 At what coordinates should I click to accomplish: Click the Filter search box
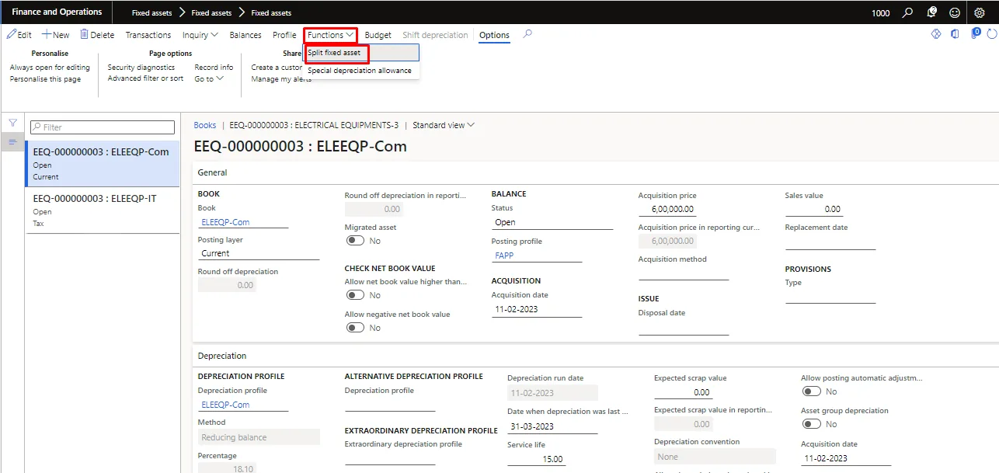(102, 127)
